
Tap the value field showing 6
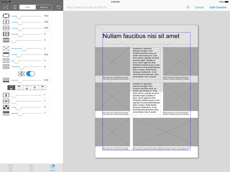47,67
